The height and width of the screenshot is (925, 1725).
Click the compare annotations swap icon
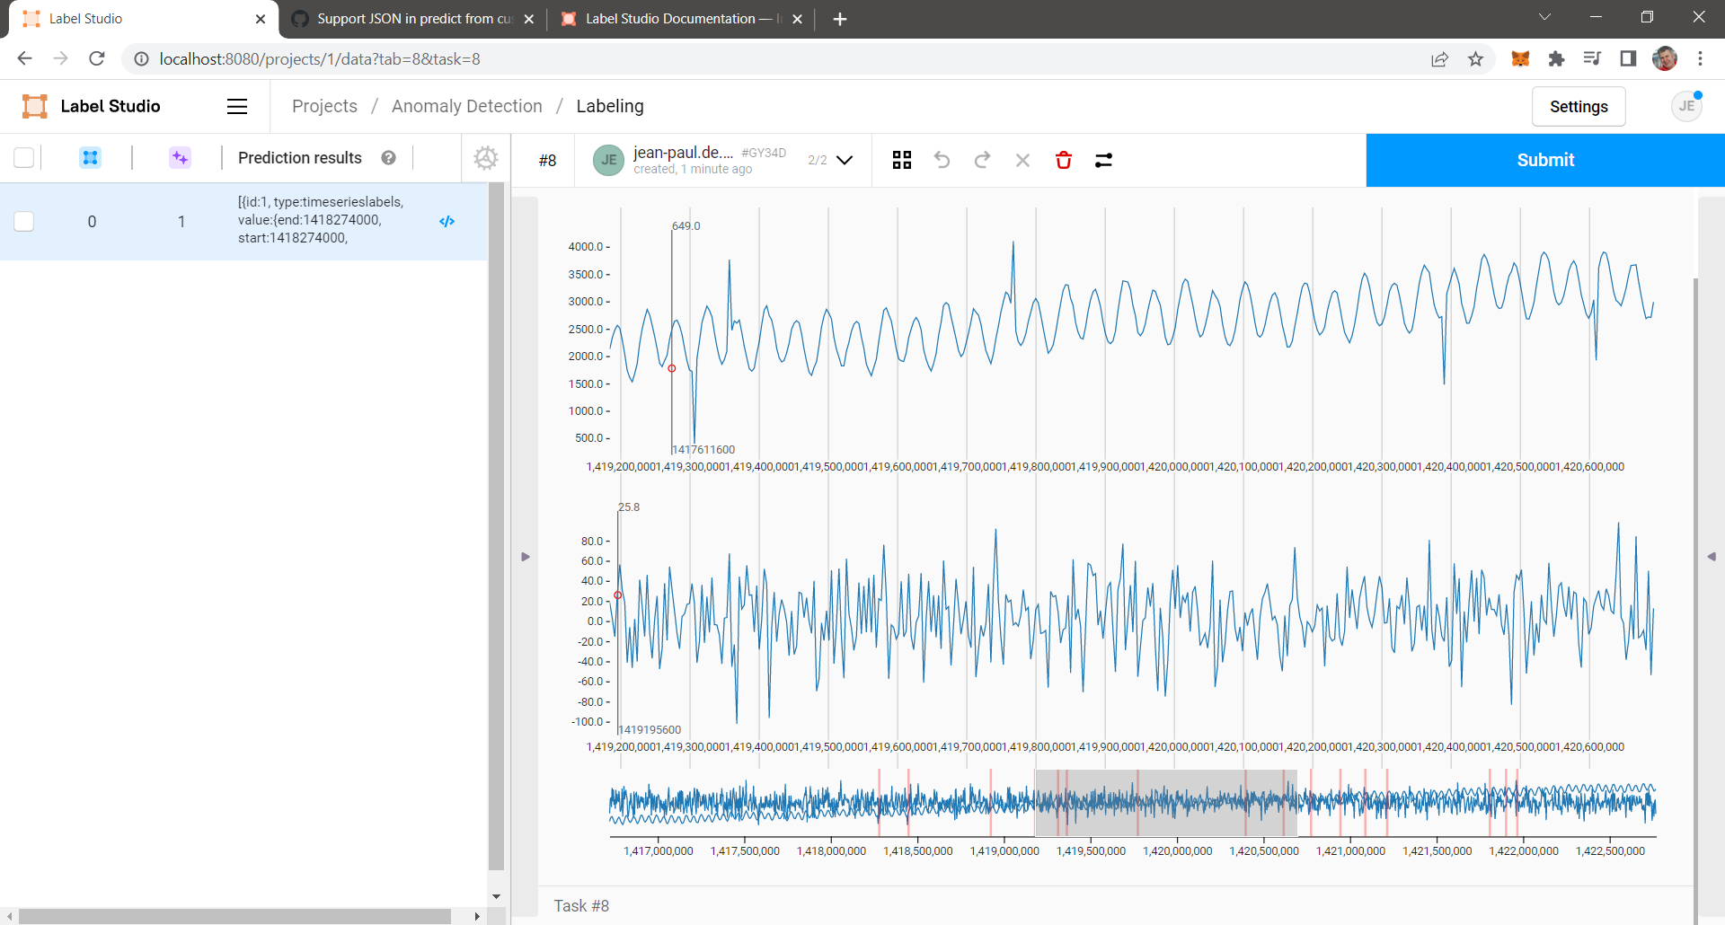point(1103,161)
